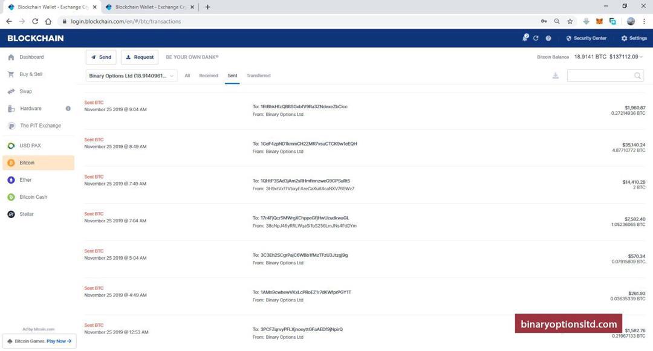Click the $35,140.24 transaction amount
This screenshot has height=351, width=653.
coord(634,145)
